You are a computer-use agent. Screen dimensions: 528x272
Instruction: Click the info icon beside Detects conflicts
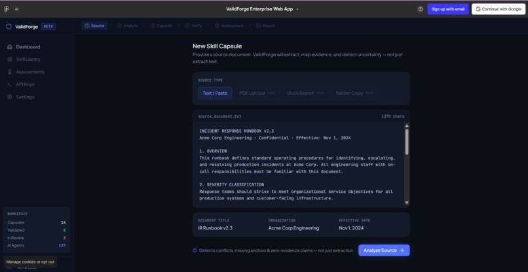click(x=195, y=250)
